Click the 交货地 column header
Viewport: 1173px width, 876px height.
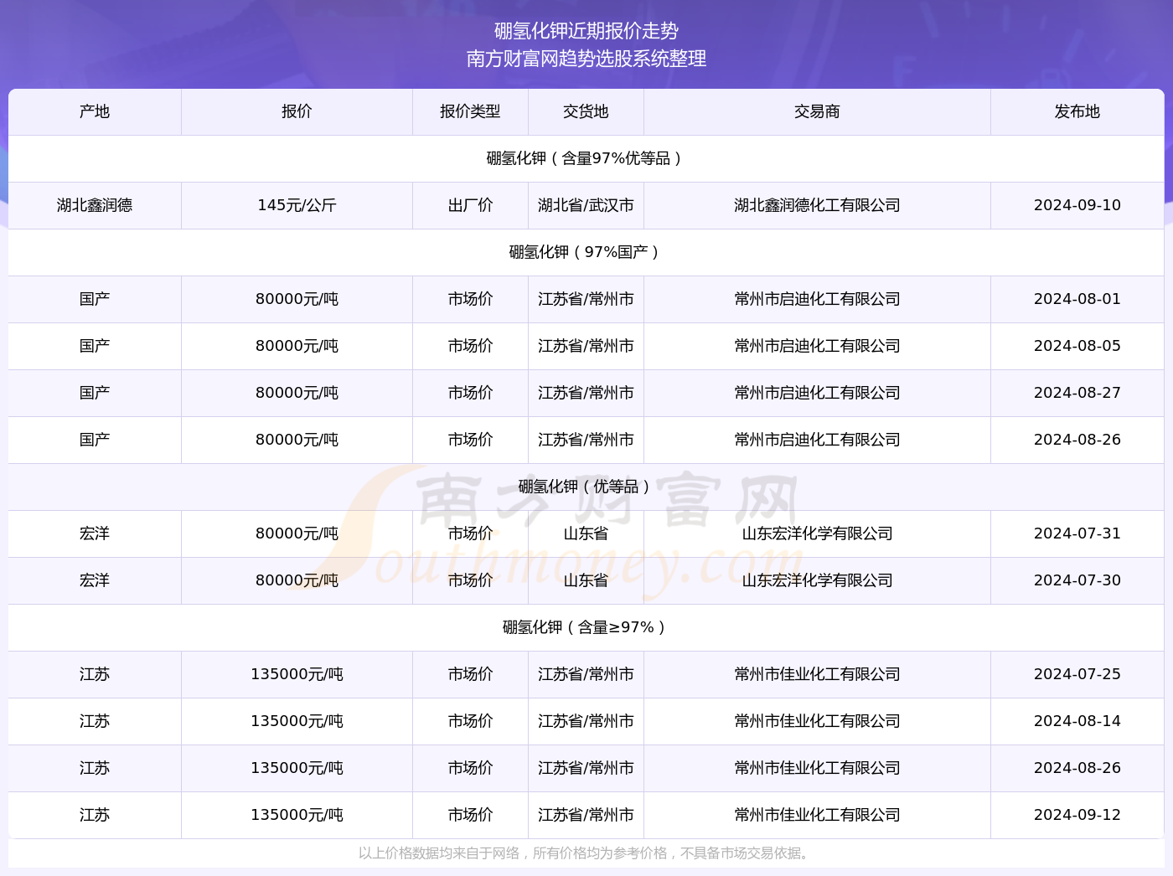coord(586,111)
